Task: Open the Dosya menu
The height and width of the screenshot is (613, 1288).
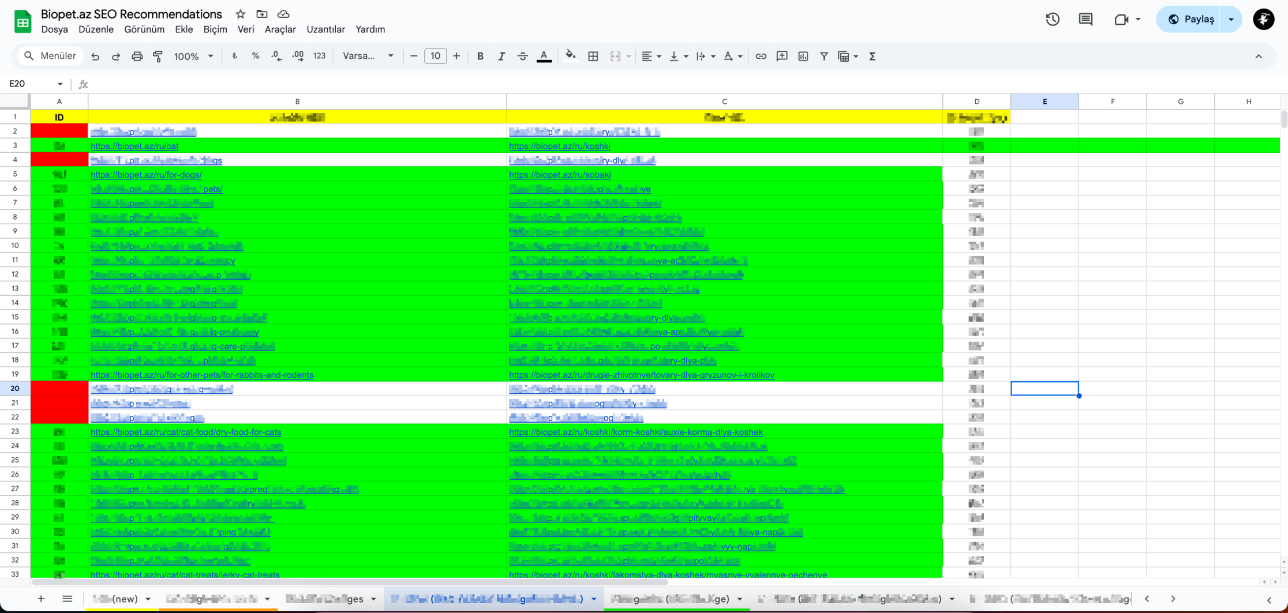Action: [54, 29]
